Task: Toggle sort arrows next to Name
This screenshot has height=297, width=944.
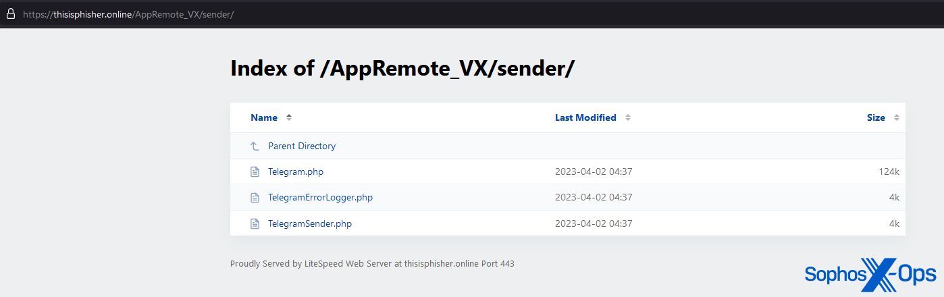Action: pos(289,117)
